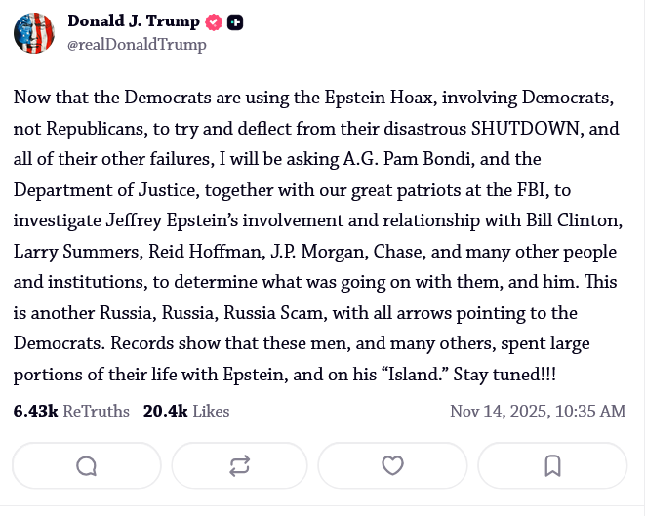Visit the @realDonaldTrump handle link
The height and width of the screenshot is (516, 645).
point(137,45)
